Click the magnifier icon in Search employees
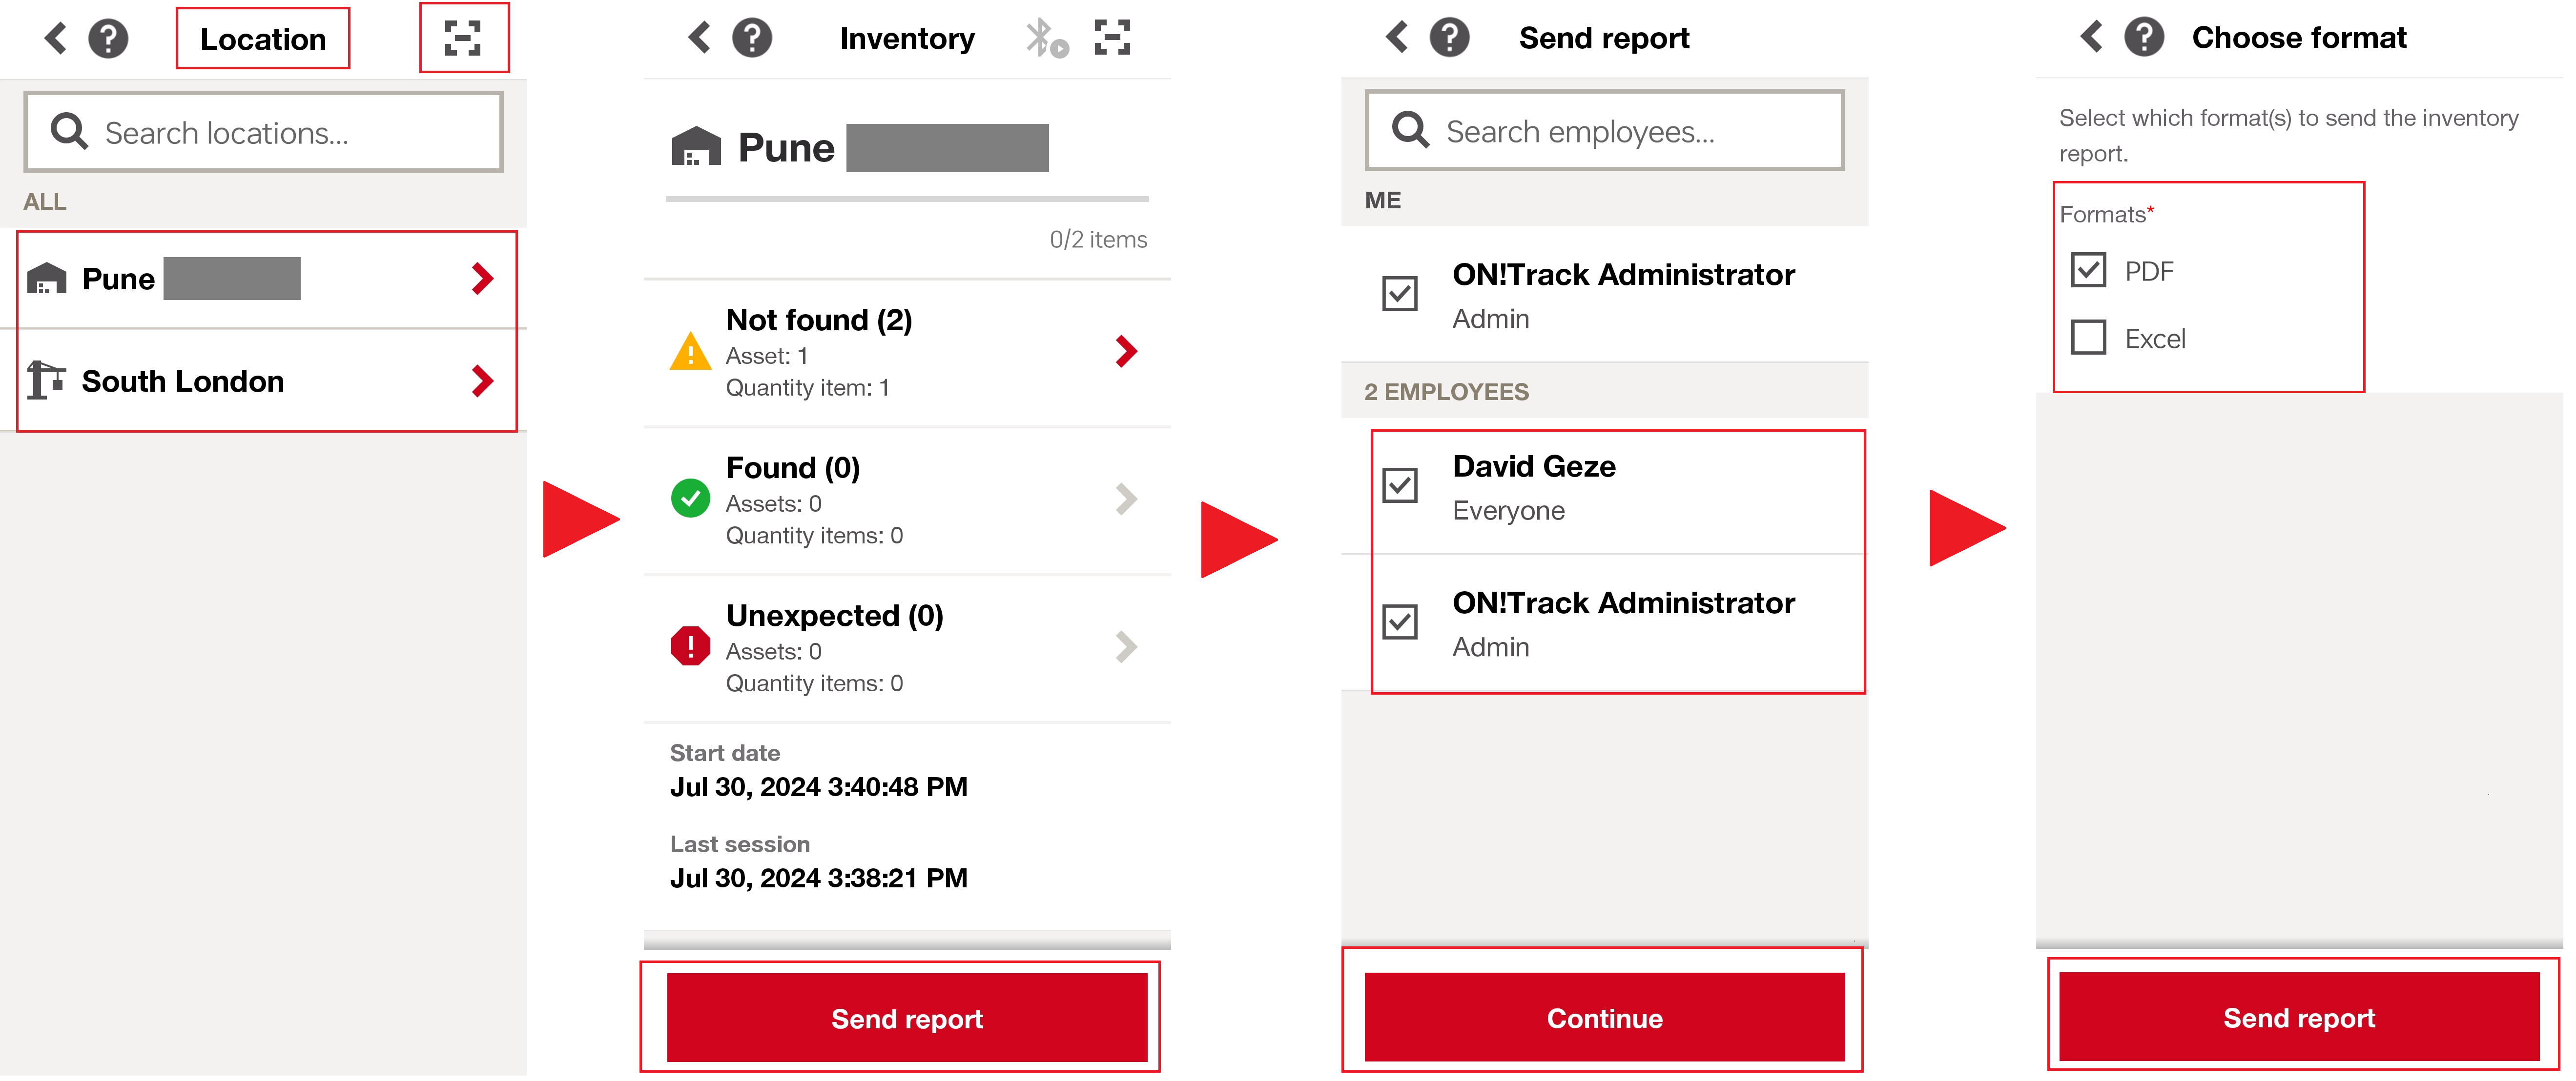The image size is (2576, 1081). point(1410,130)
